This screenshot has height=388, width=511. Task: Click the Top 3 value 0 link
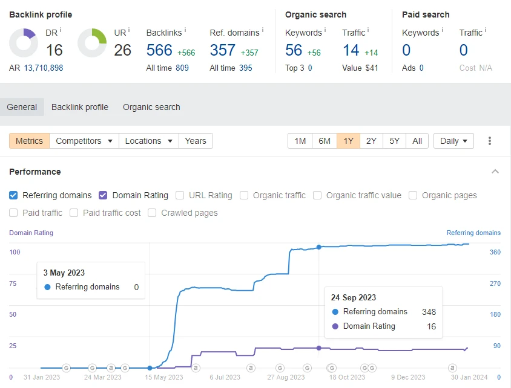coord(310,68)
